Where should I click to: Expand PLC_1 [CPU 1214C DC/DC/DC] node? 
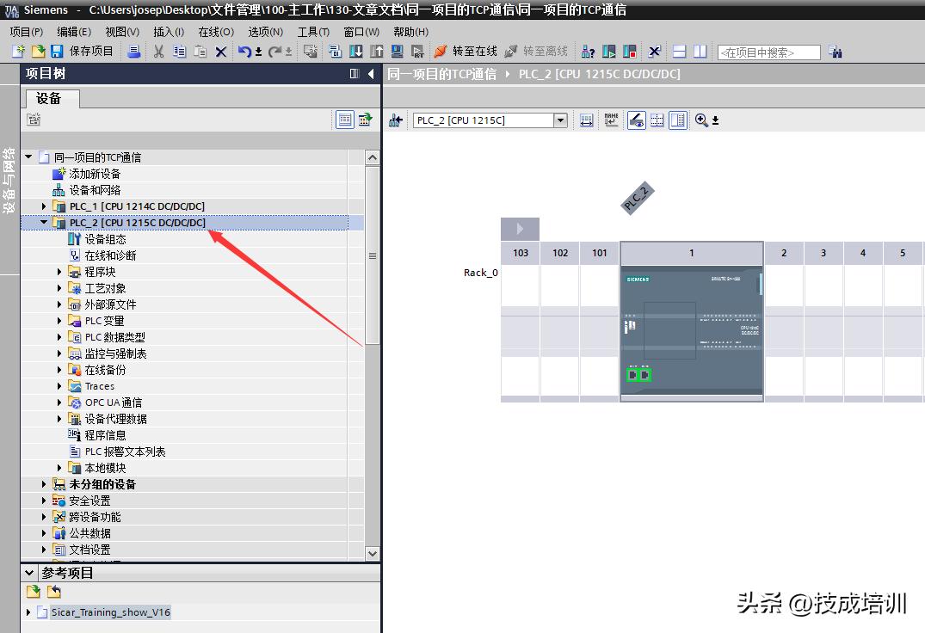44,206
